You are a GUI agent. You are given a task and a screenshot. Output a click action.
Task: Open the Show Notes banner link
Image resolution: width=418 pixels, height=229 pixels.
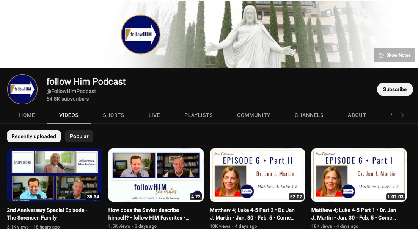point(394,55)
